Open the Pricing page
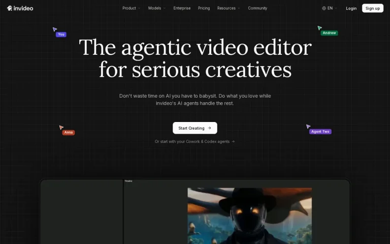Viewport: 390px width, 244px height. (204, 8)
